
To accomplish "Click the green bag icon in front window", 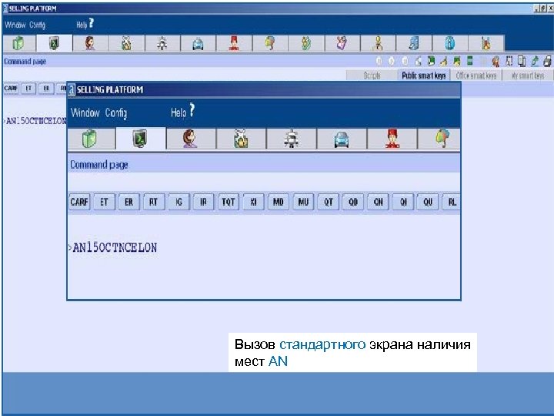I will tap(91, 139).
